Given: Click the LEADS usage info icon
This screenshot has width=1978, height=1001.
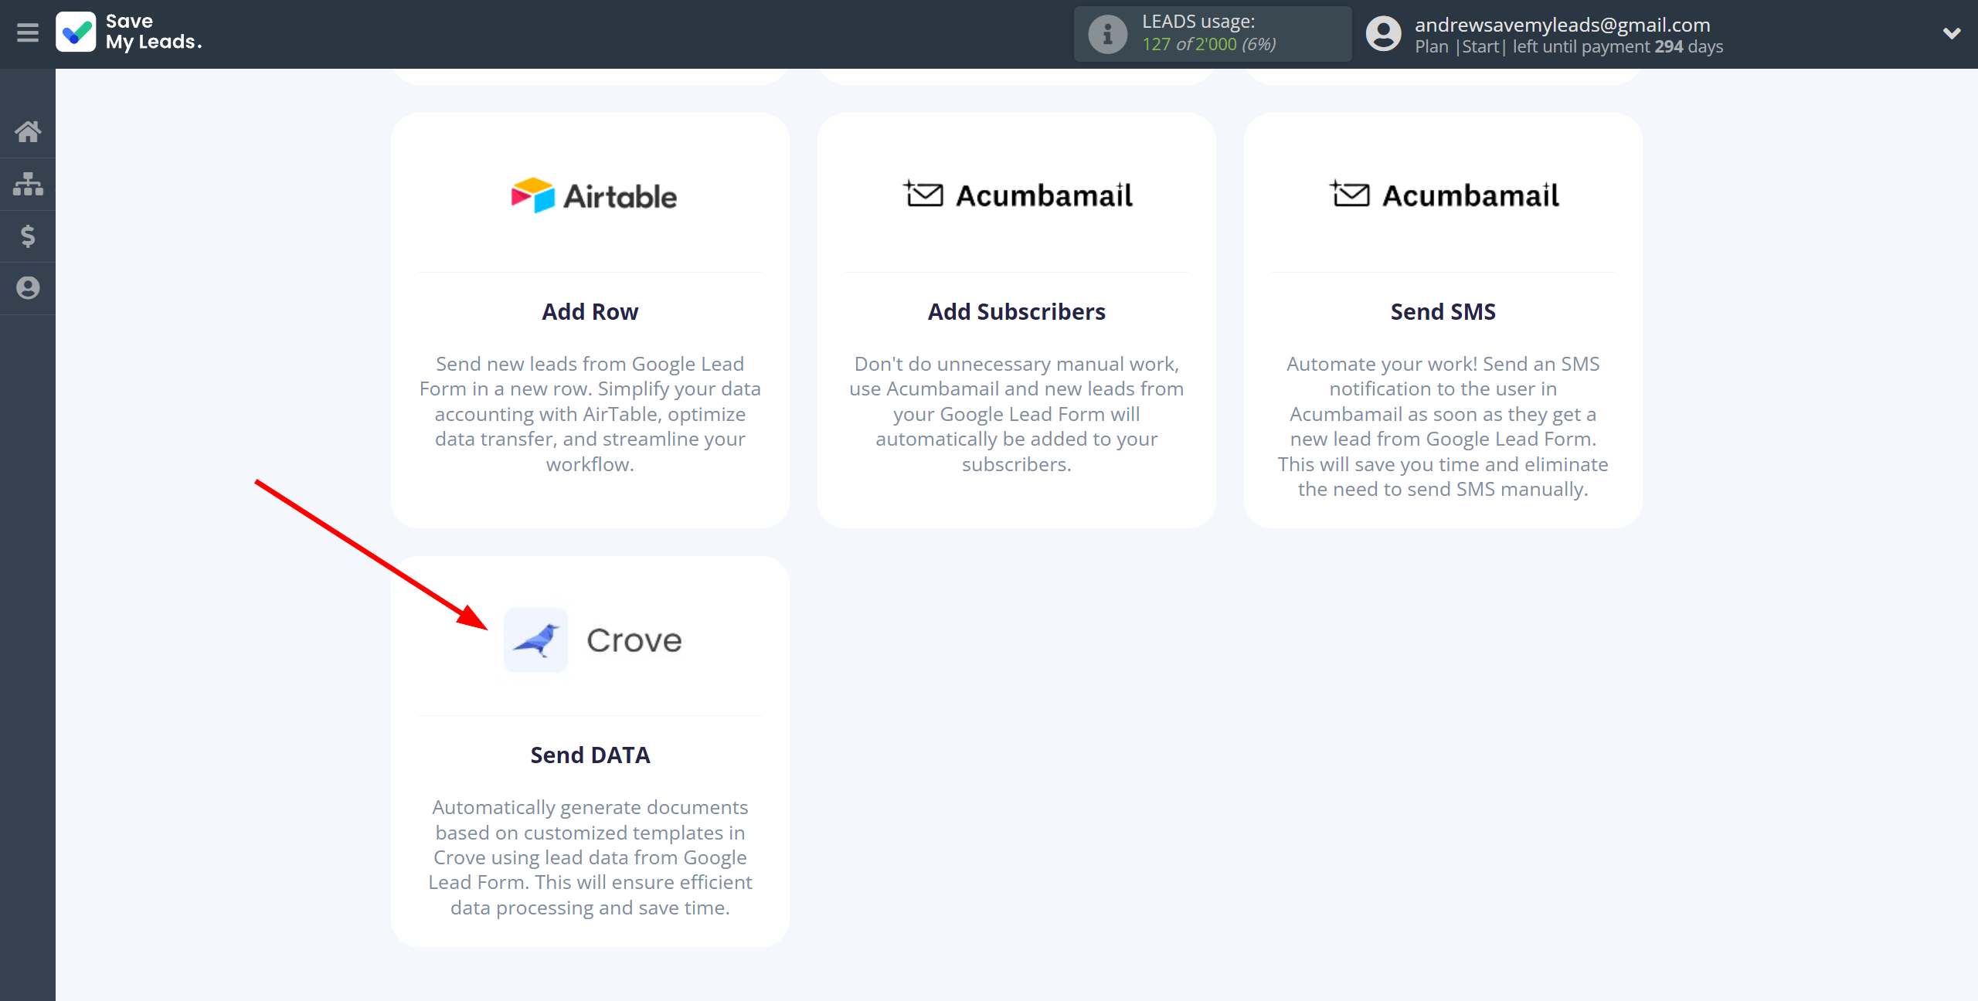Looking at the screenshot, I should pos(1107,34).
